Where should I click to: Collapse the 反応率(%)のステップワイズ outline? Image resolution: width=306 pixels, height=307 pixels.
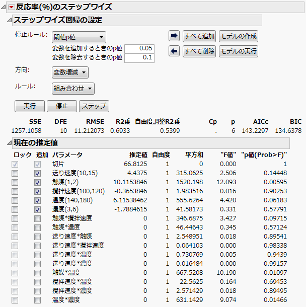pyautogui.click(x=4, y=7)
